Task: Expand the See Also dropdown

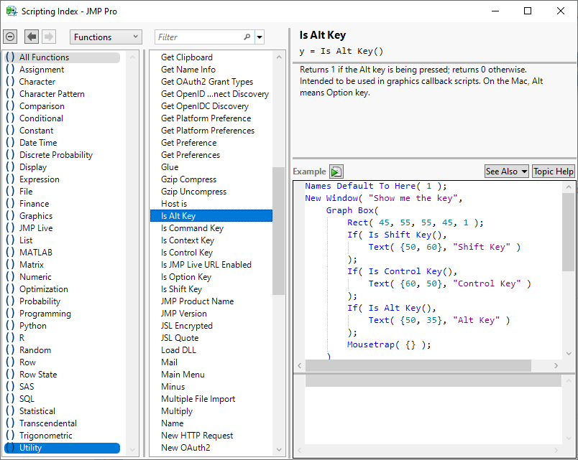Action: pos(506,172)
